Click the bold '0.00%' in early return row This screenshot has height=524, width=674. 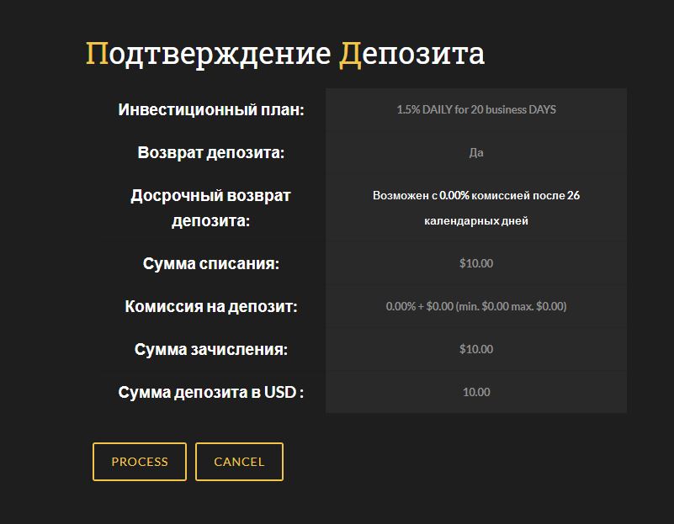454,195
